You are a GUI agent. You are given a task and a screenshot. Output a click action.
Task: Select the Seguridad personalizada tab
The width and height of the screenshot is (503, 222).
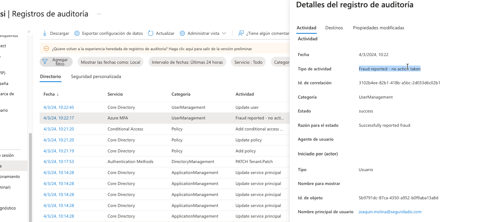coord(96,77)
